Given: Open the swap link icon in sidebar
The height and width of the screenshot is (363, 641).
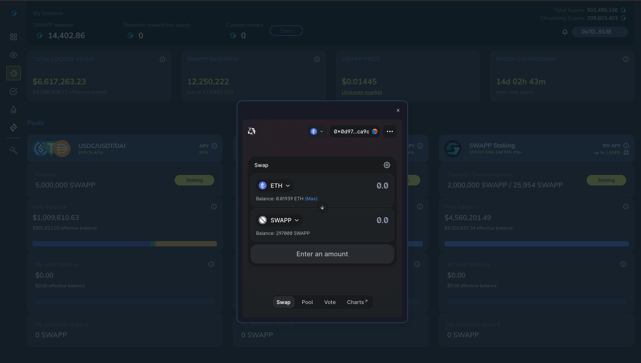Looking at the screenshot, I should (14, 127).
